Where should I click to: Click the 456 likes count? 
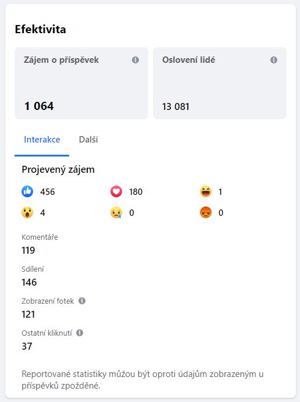click(48, 192)
